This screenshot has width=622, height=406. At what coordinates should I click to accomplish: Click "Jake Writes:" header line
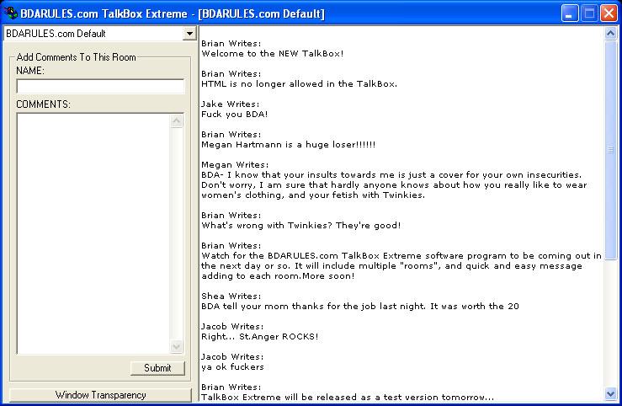point(231,104)
